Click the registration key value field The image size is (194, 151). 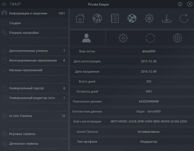click(148, 122)
